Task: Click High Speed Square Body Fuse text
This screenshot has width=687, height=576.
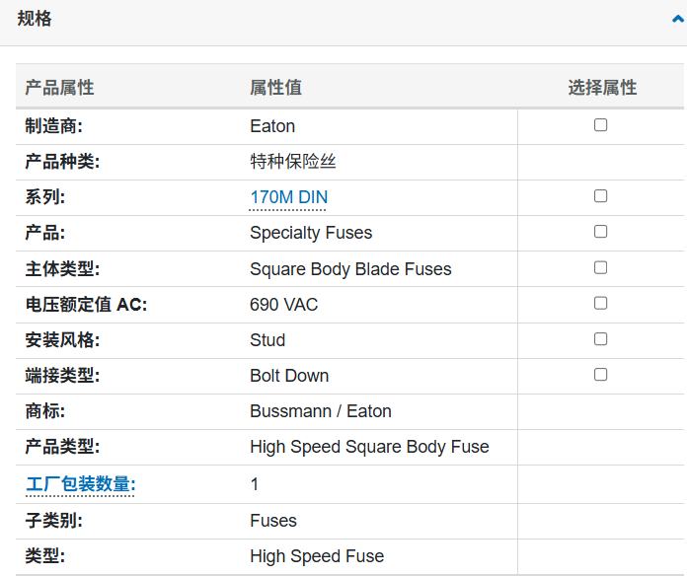Action: pos(369,447)
